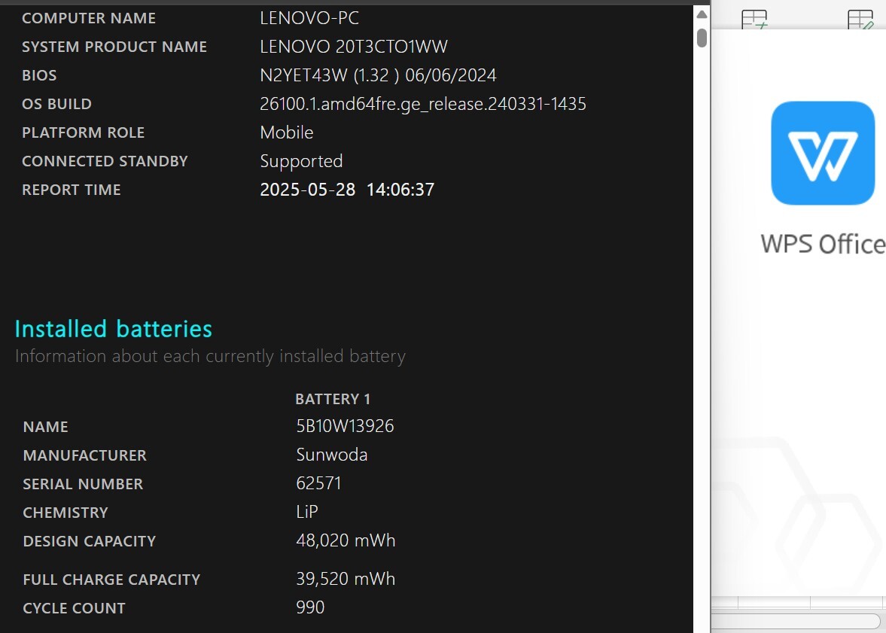Click the 'NAME' label in battery table

pyautogui.click(x=45, y=427)
